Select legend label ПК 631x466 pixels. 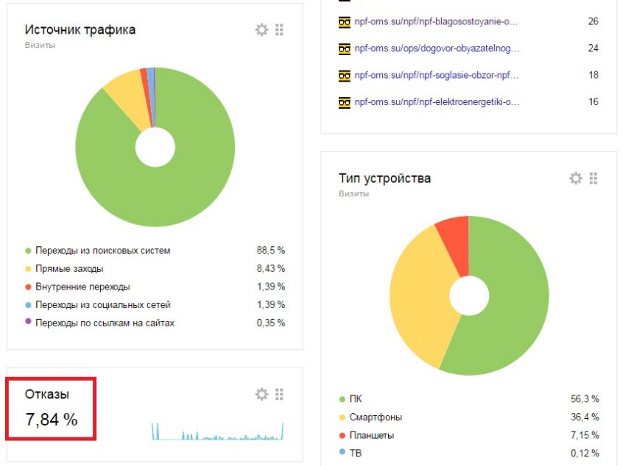(356, 399)
